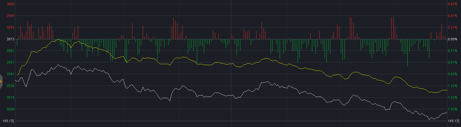The image size is (461, 127).
Task: Click the green 3562 price label
Action: (x=10, y=51)
